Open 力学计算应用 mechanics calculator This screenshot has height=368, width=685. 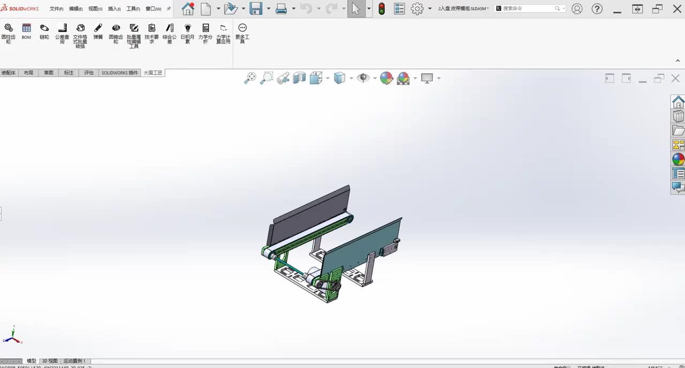[x=223, y=33]
